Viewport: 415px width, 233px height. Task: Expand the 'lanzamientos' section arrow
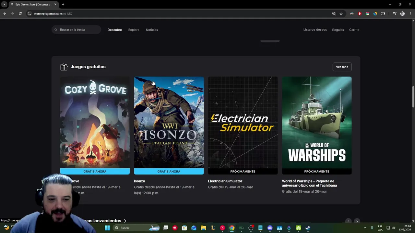[x=125, y=221]
